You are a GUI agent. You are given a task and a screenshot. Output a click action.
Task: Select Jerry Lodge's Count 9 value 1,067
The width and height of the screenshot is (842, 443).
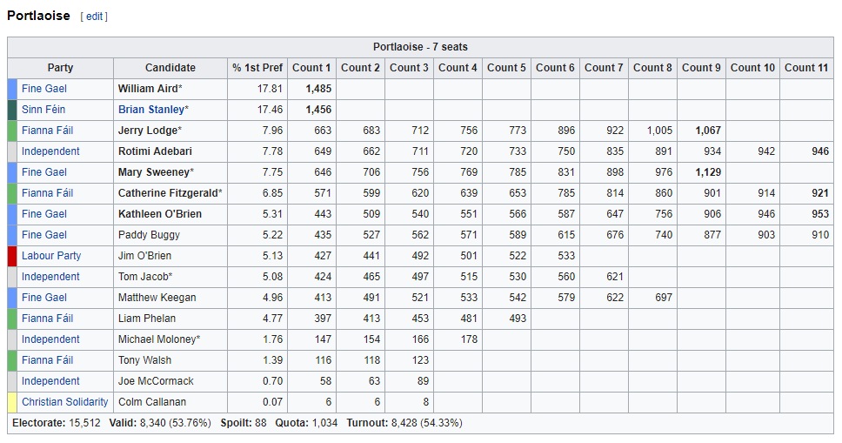click(708, 131)
